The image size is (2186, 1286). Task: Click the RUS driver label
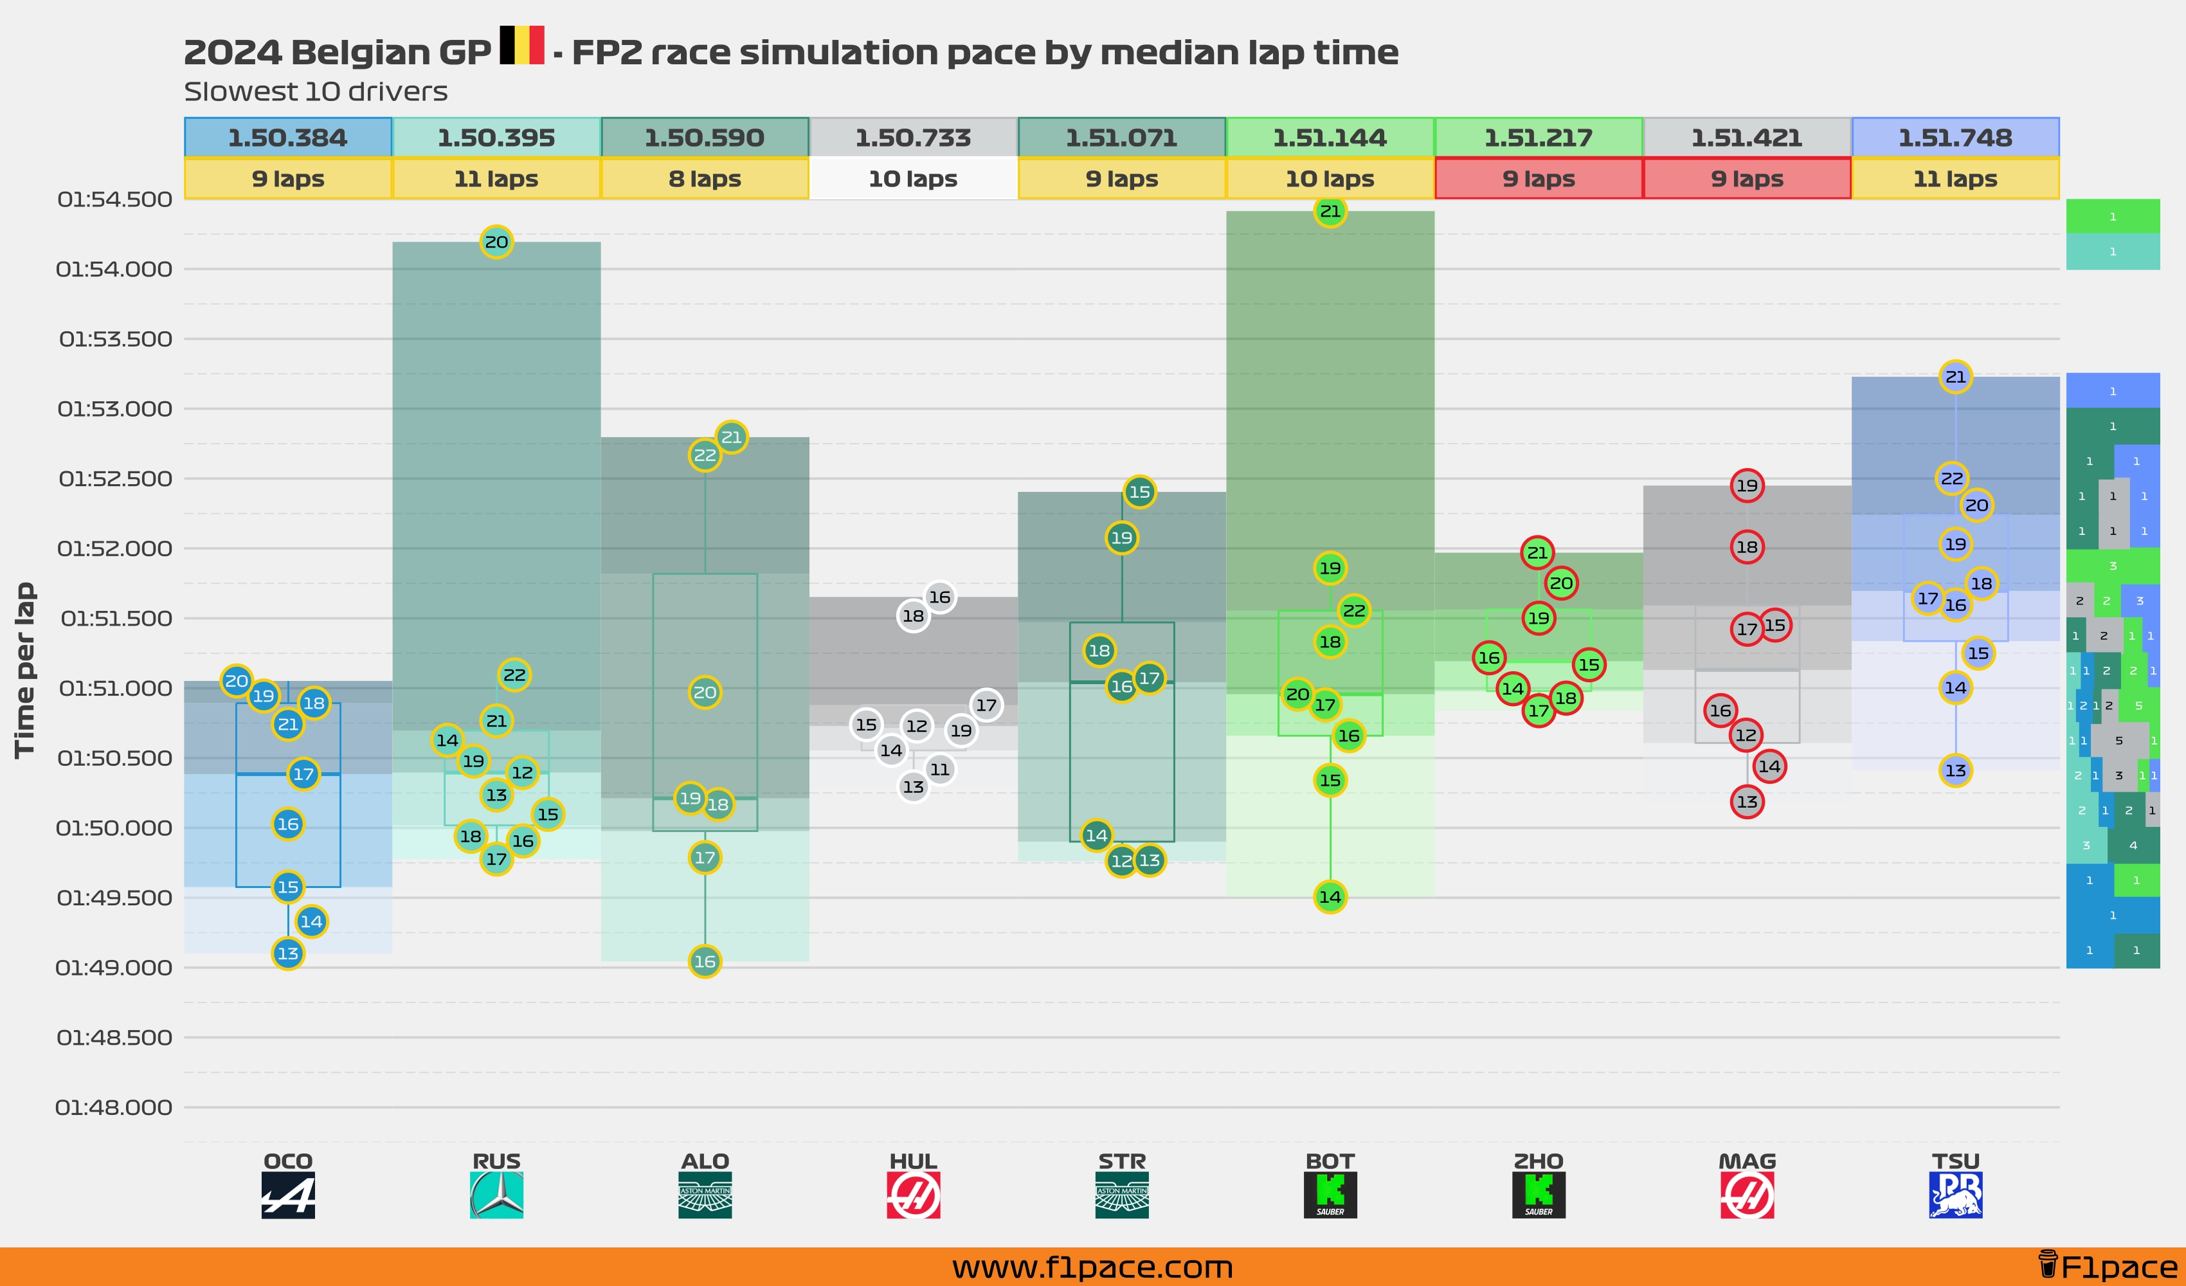pyautogui.click(x=496, y=1160)
